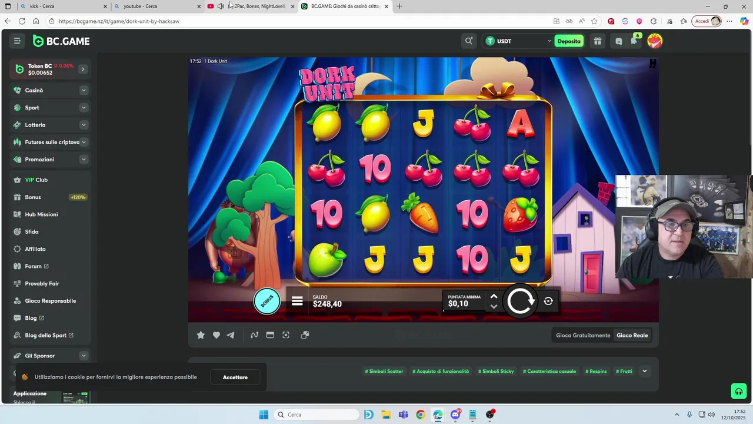Expand the Sport sidebar section
This screenshot has width=753, height=424.
click(x=84, y=108)
